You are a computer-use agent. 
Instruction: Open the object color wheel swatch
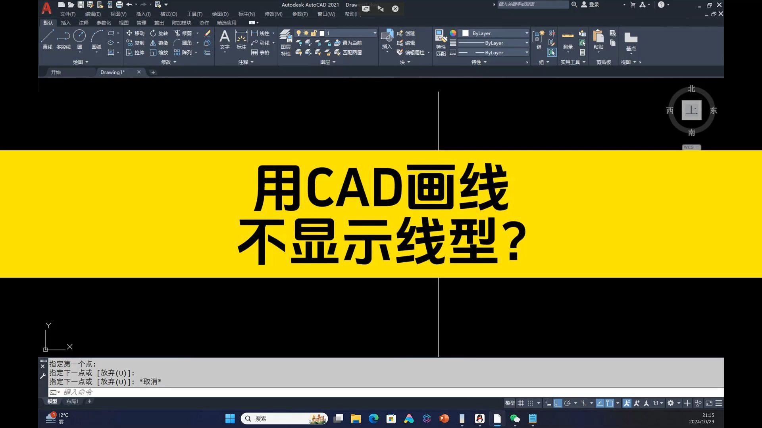(x=453, y=33)
